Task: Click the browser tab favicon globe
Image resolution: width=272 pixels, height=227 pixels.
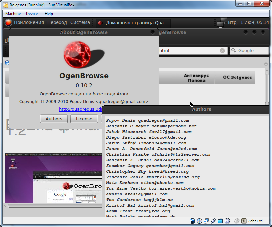Action: (7, 63)
